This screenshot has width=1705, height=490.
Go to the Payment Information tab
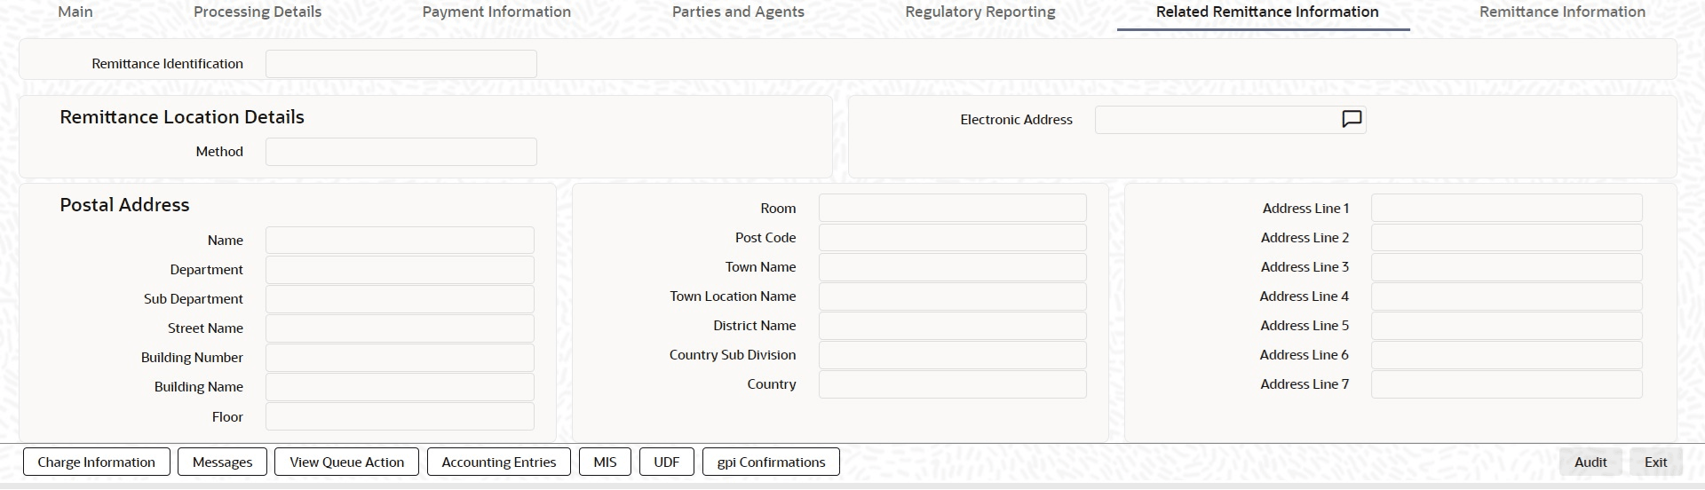496,12
